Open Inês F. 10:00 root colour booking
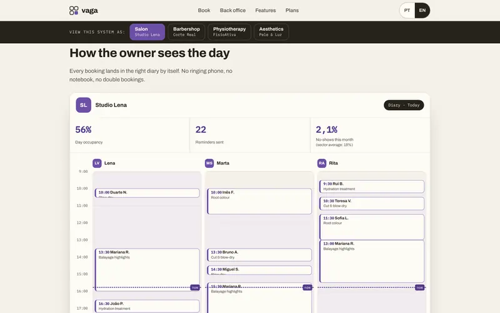This screenshot has width=500, height=313. 259,201
